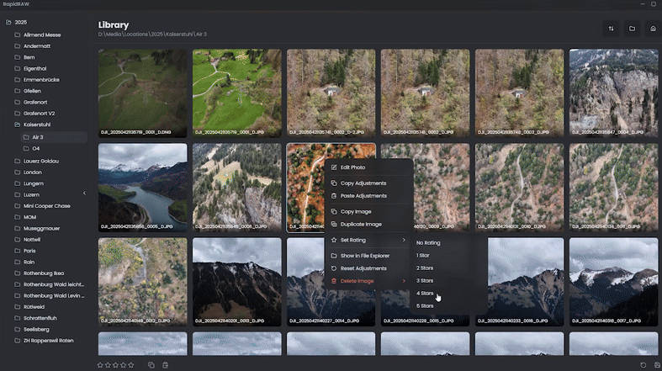
Task: Click the open folder icon in header
Action: 632,29
